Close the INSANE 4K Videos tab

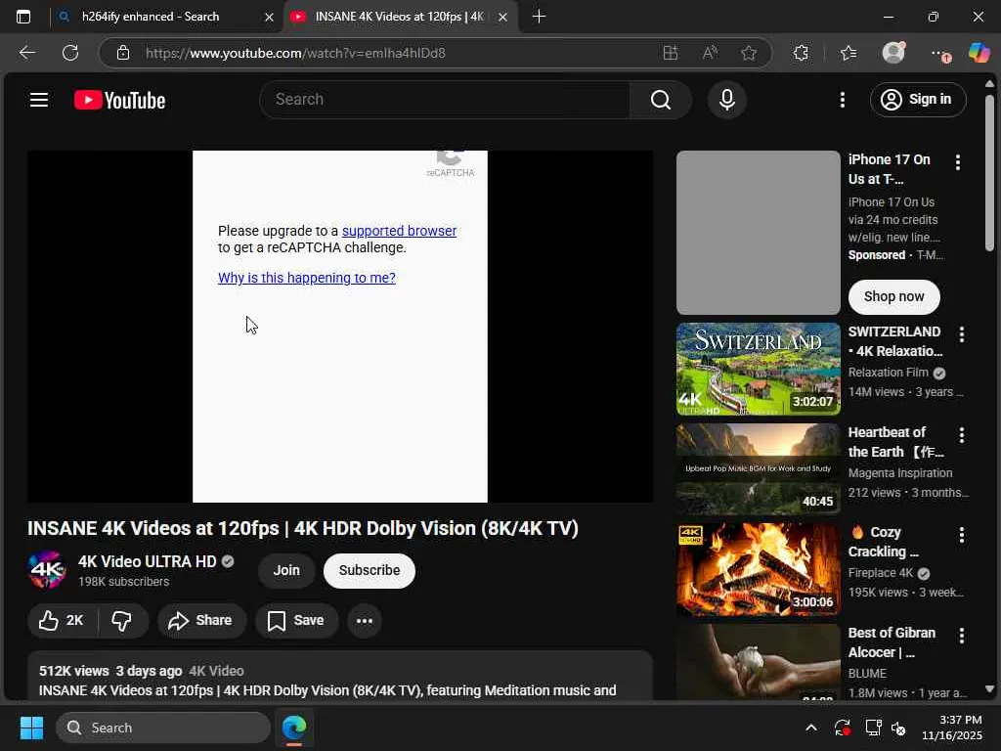(x=503, y=18)
